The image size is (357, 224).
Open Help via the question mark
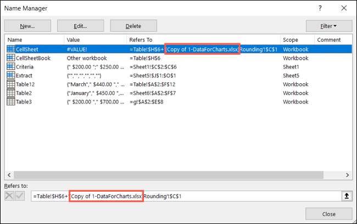(320, 8)
